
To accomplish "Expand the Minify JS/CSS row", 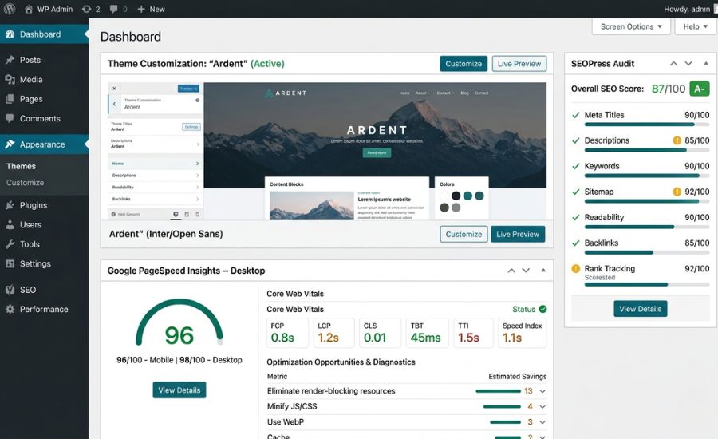I will [542, 407].
